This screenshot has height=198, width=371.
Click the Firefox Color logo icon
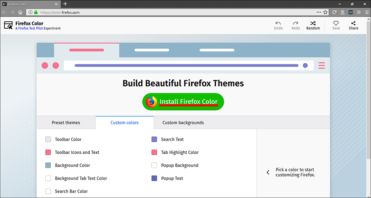click(x=8, y=25)
